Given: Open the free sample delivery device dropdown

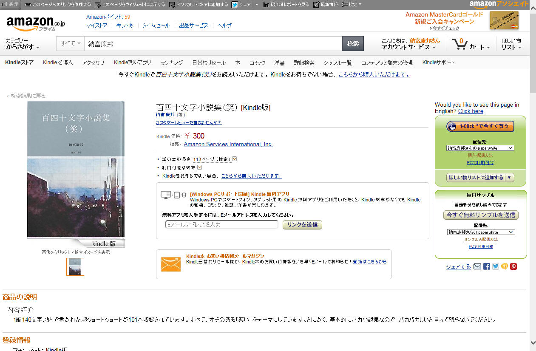Looking at the screenshot, I should tap(481, 232).
